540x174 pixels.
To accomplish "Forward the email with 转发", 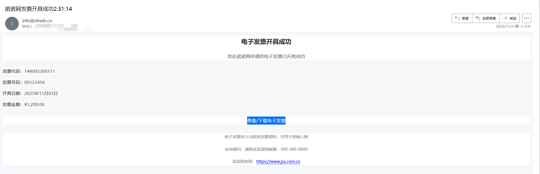I will [x=509, y=18].
